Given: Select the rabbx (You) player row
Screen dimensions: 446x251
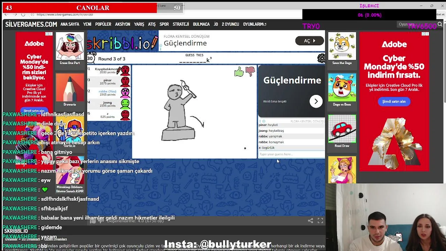Looking at the screenshot, I should (109, 93).
